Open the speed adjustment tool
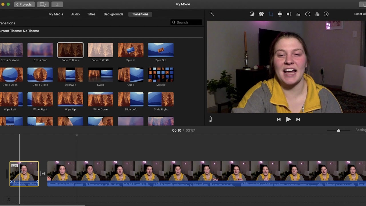This screenshot has width=366, height=206. [308, 14]
